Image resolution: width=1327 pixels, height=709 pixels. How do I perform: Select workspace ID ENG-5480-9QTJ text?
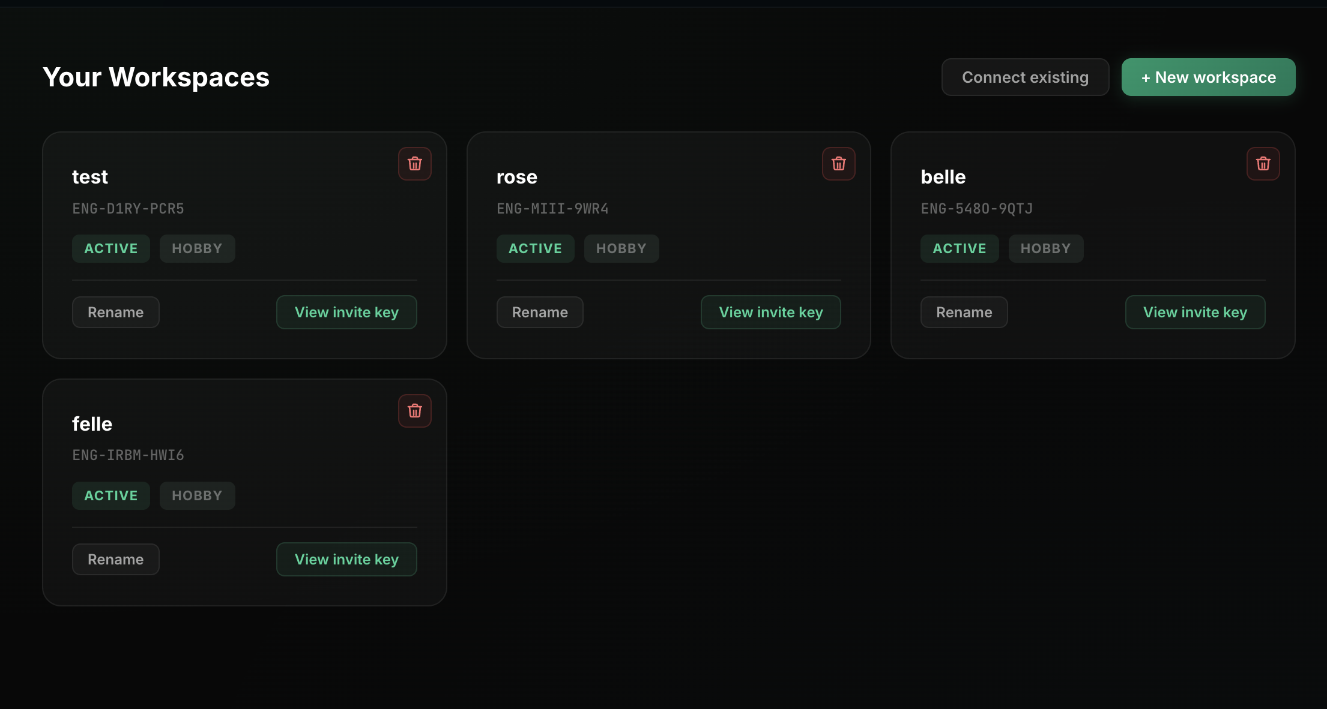(x=976, y=209)
